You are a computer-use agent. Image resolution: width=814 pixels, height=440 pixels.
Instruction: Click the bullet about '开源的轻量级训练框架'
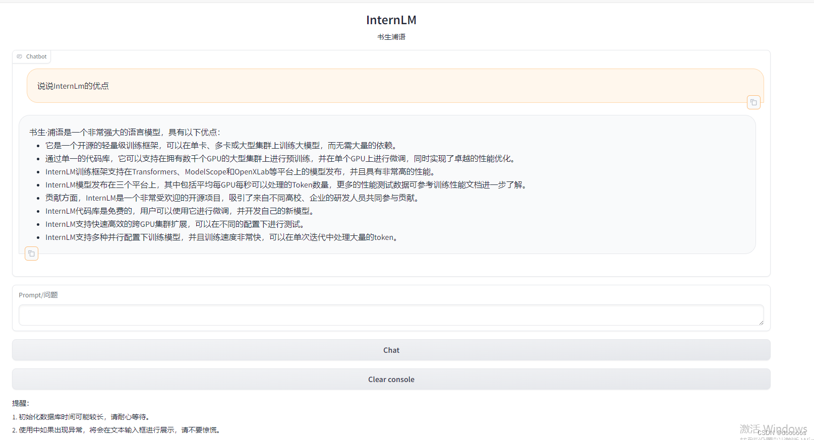222,145
